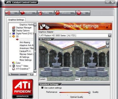The width and height of the screenshot is (118, 99).
Task: Click the red View icon
Action: (x=8, y=13)
